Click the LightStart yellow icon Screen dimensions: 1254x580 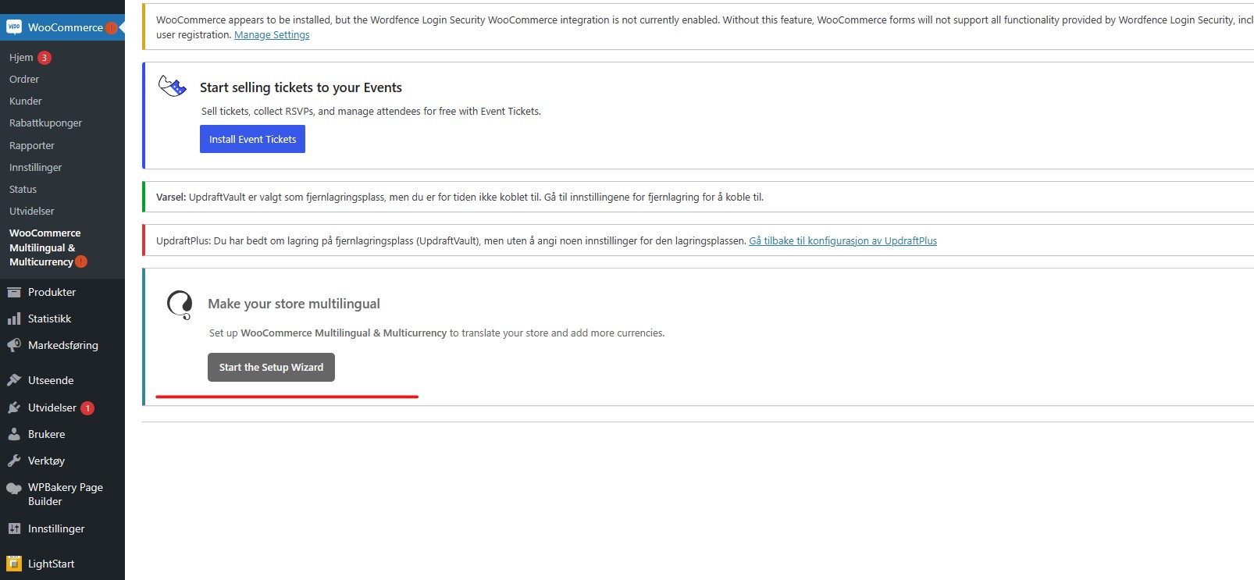14,564
